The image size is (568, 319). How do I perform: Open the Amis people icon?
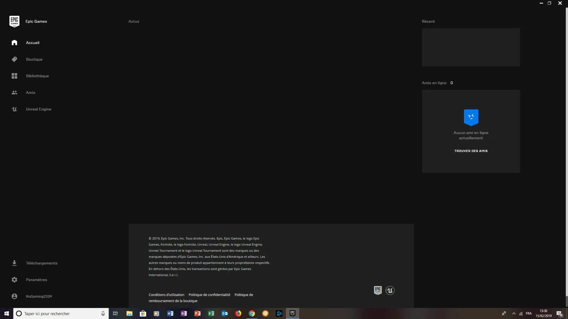14,92
